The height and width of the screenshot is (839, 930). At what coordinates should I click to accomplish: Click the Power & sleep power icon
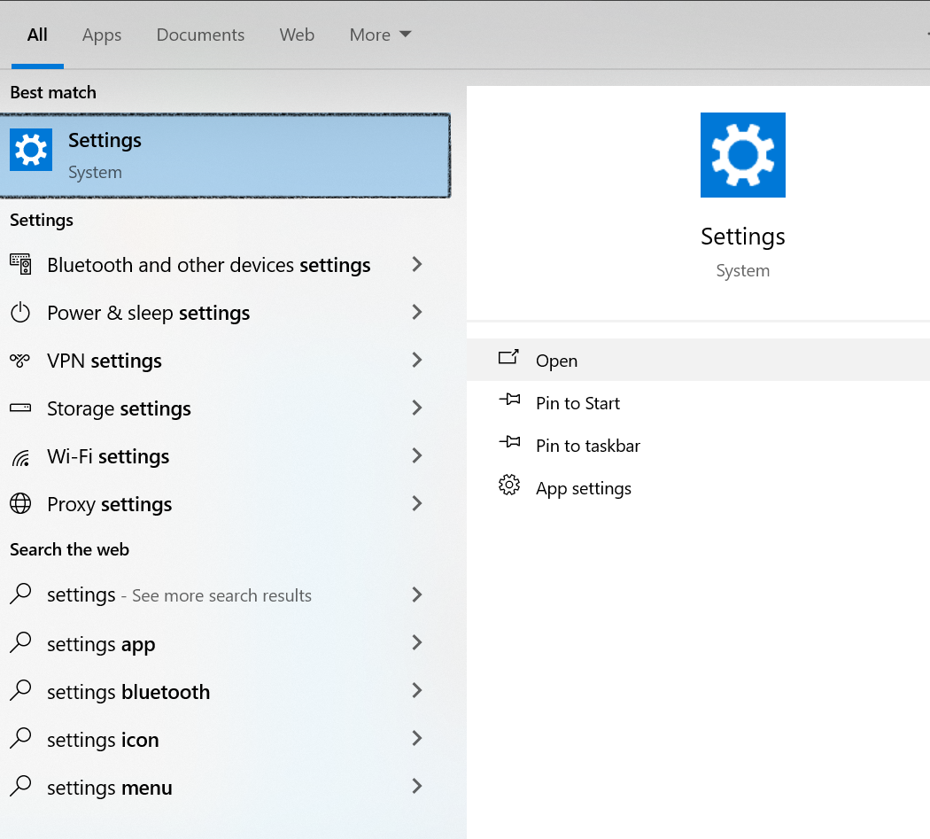(20, 312)
